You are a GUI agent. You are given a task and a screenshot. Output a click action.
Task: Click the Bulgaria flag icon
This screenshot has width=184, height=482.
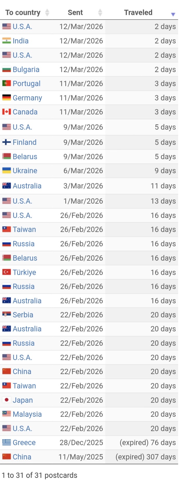(6, 70)
